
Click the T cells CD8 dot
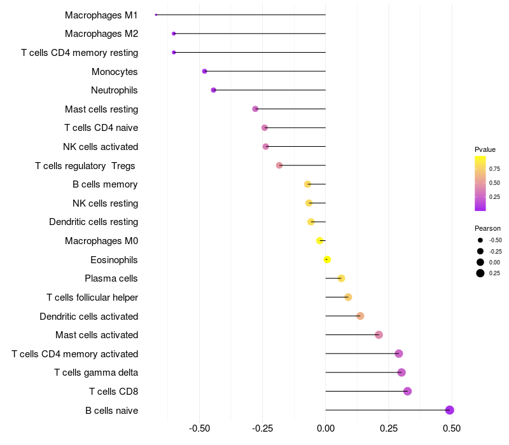coord(407,391)
